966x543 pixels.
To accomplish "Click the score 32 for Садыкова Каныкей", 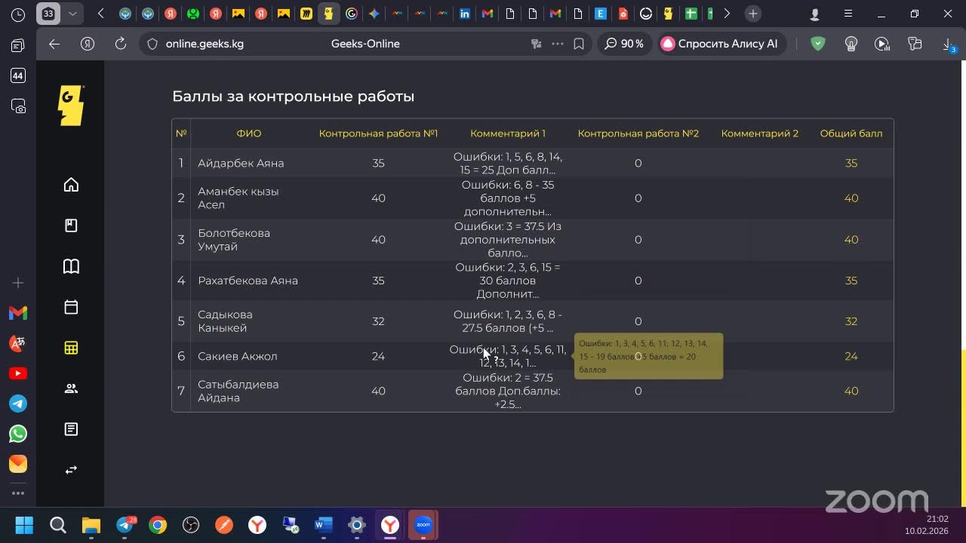I will 378,321.
